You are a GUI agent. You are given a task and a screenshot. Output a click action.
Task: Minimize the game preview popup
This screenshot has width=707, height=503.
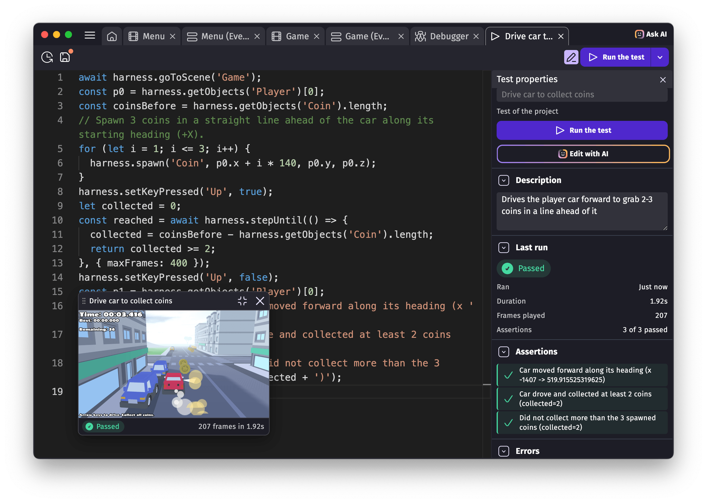pyautogui.click(x=243, y=301)
